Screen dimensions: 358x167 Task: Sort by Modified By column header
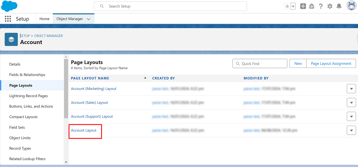(256, 78)
